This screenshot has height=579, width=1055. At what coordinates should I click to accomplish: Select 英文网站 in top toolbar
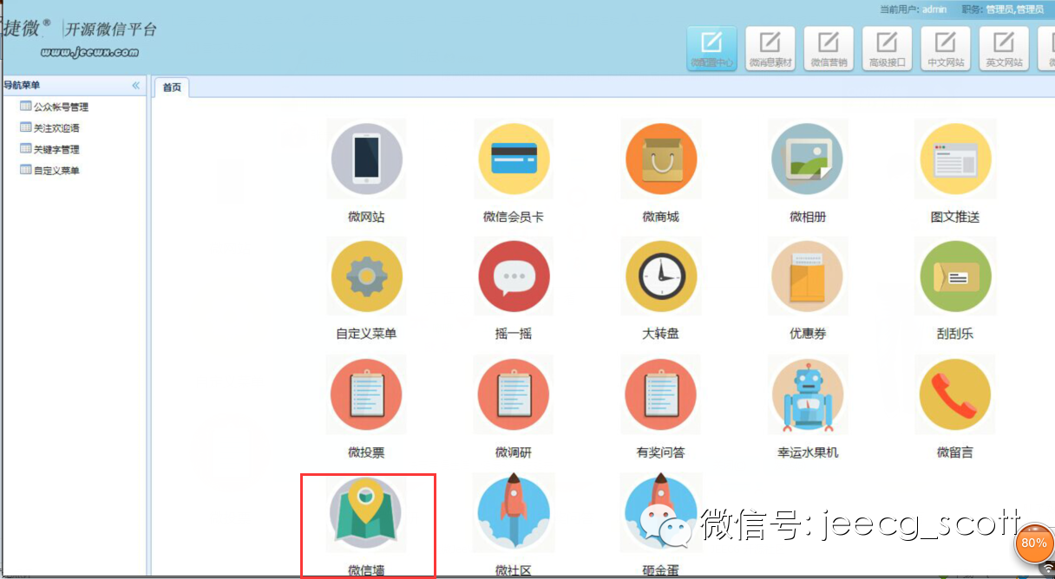tap(1004, 49)
